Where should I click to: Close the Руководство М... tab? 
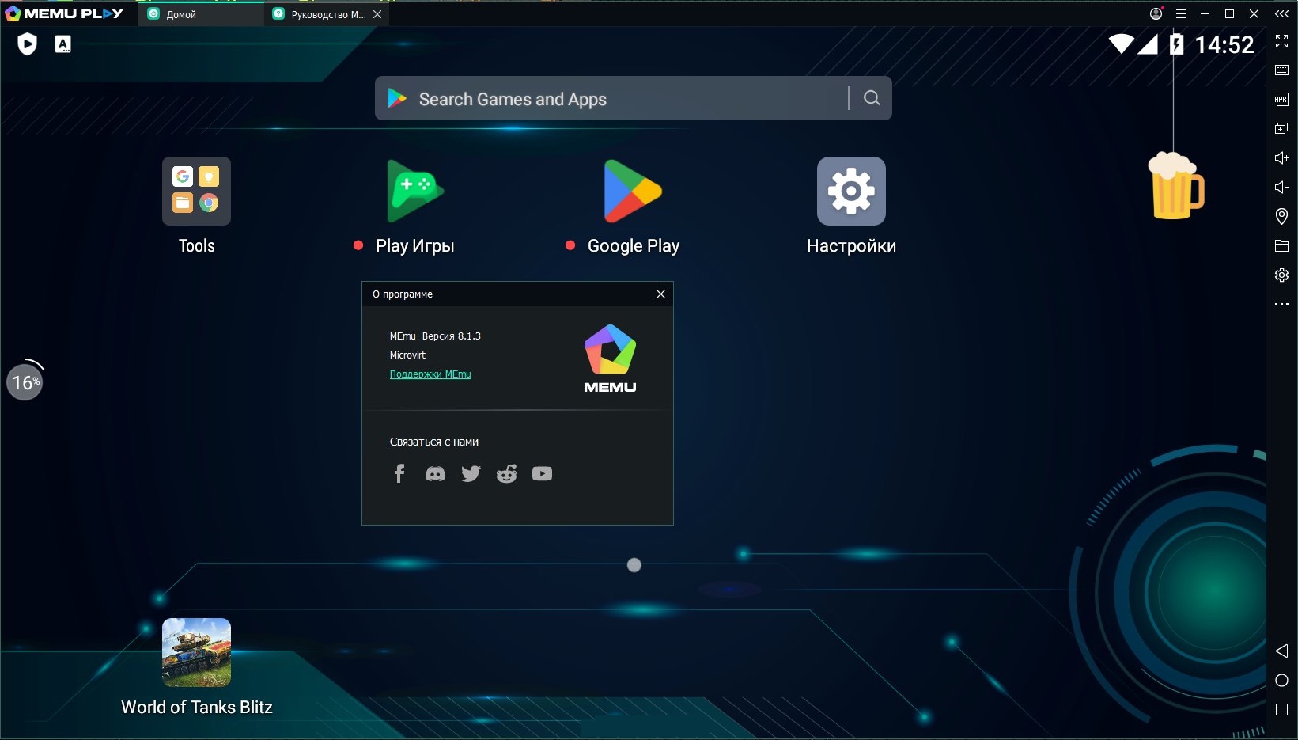point(377,14)
